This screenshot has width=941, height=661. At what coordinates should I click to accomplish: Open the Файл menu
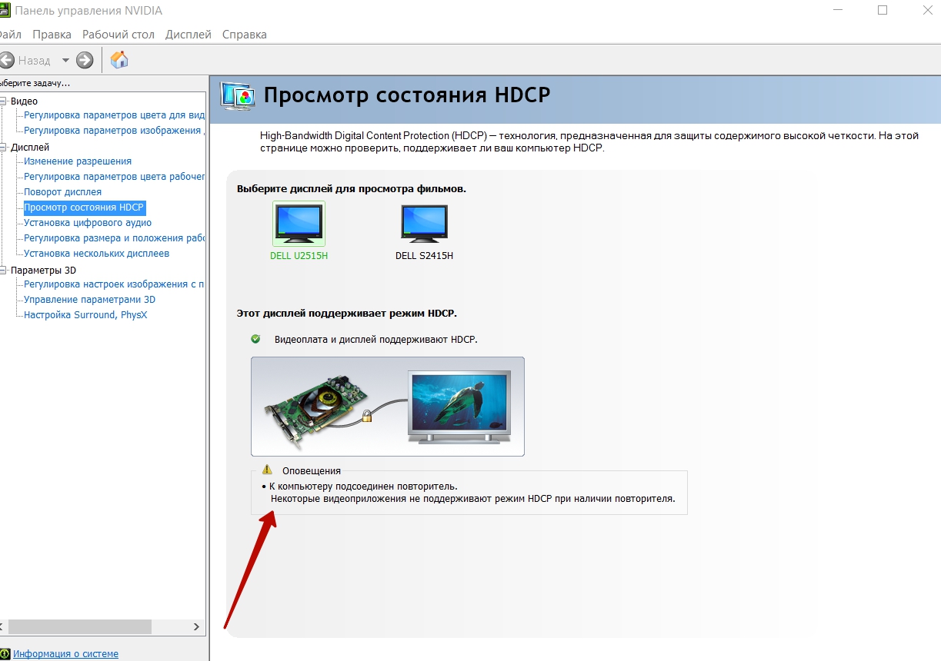click(10, 35)
